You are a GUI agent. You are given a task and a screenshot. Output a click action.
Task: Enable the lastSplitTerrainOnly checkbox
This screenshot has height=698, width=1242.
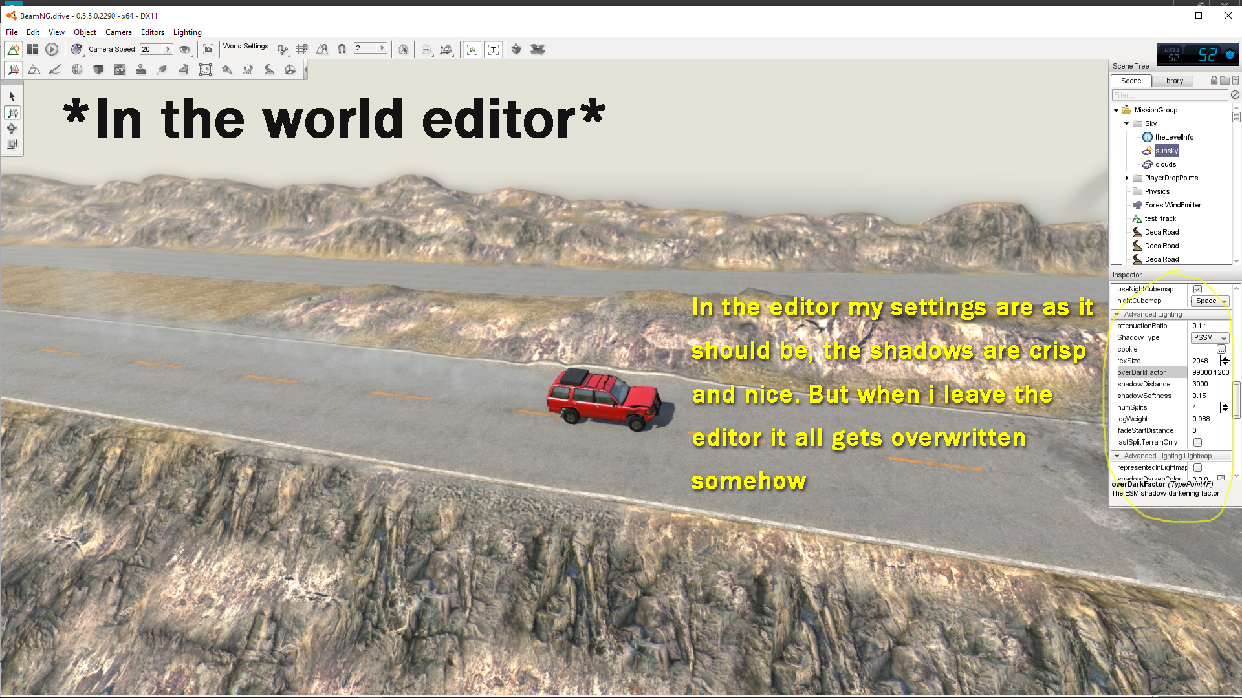(1197, 443)
